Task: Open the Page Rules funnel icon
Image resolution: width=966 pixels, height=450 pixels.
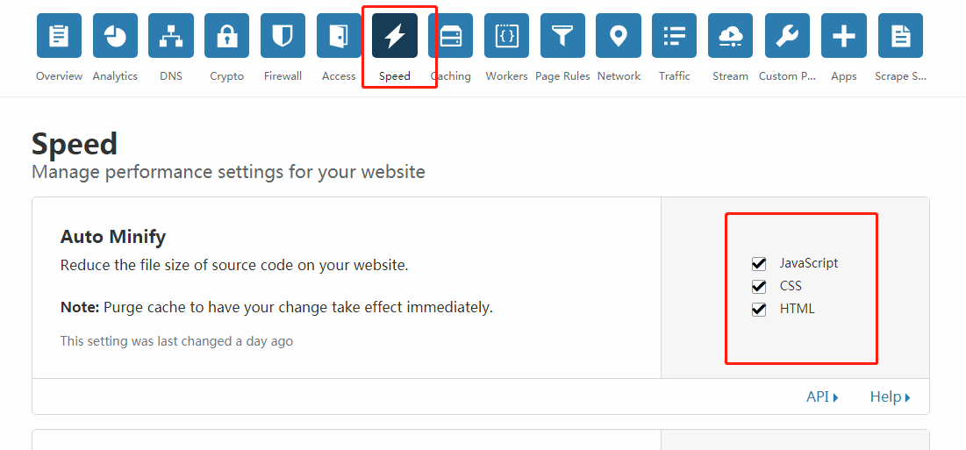Action: pos(562,36)
